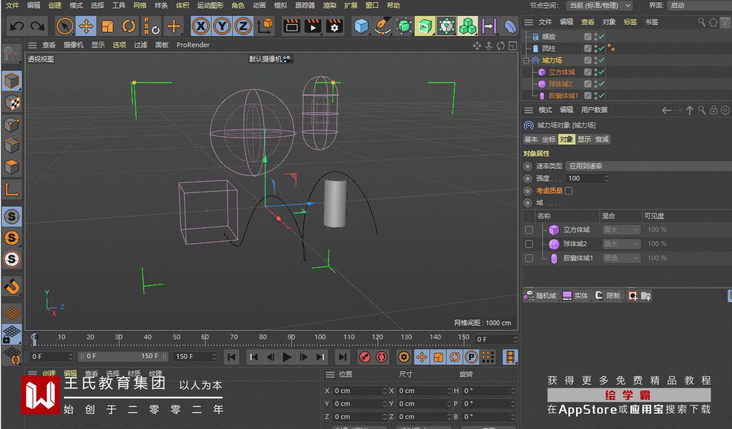732x429 pixels.
Task: Go to the start of animation
Action: click(232, 356)
